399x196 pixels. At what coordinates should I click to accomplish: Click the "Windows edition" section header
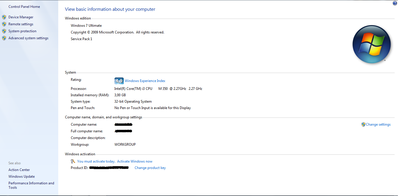click(x=78, y=18)
